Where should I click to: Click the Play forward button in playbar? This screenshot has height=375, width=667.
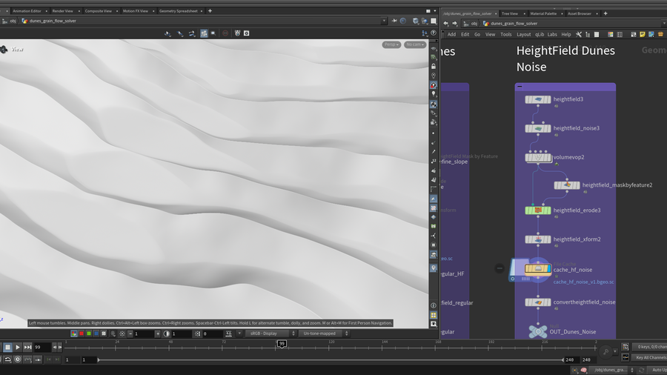click(18, 347)
